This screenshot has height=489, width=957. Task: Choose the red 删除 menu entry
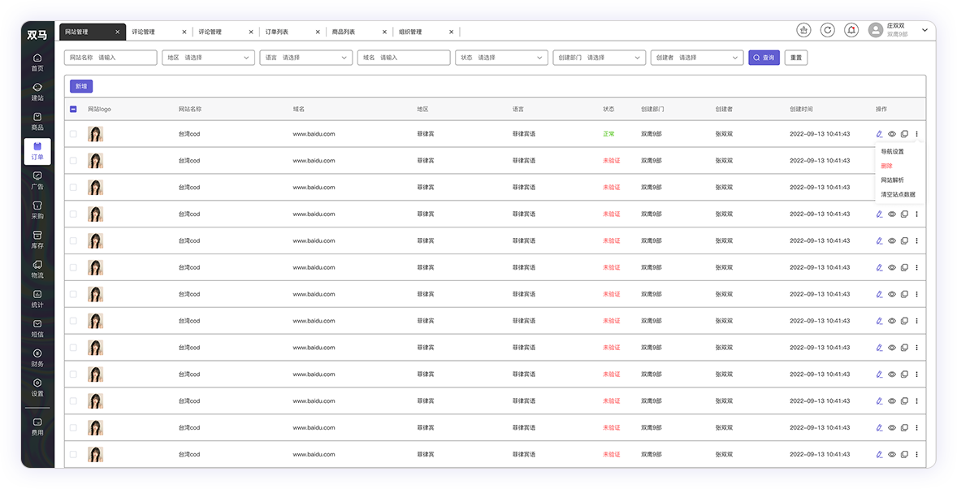click(887, 166)
